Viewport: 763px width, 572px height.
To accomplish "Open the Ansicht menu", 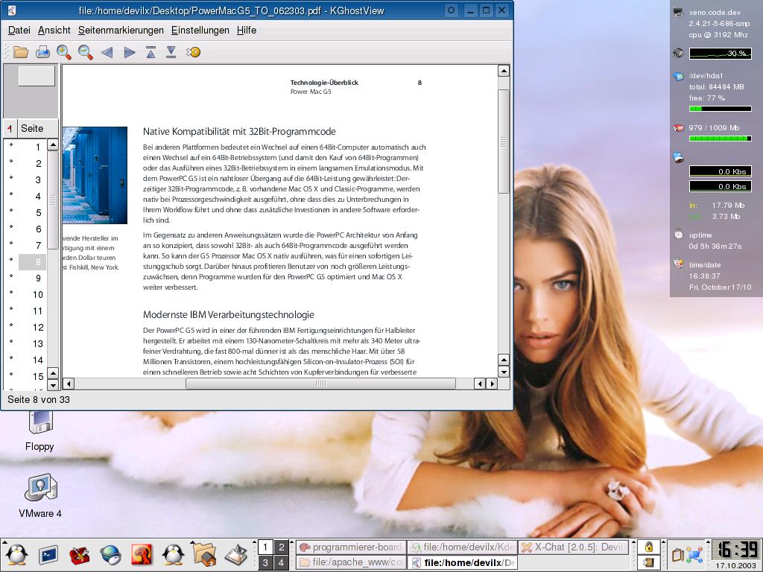I will point(54,30).
